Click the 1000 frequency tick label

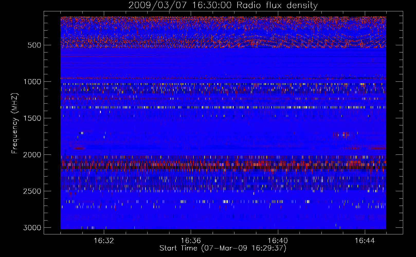[32, 82]
